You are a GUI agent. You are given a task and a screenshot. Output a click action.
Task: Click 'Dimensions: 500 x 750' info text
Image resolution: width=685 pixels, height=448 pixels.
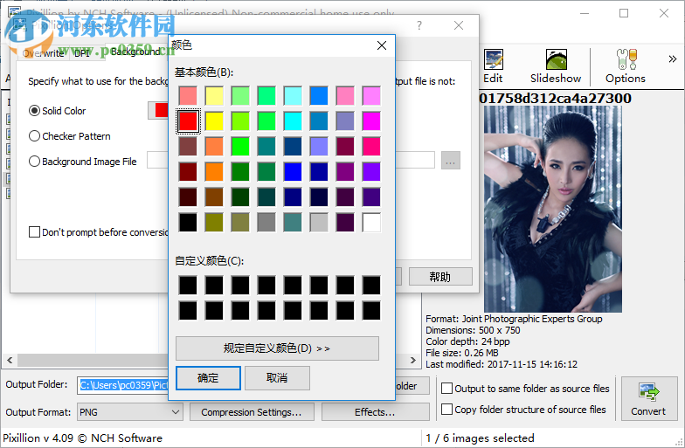(473, 330)
